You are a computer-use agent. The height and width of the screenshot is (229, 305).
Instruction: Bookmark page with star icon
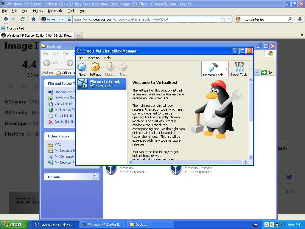[x=223, y=19]
